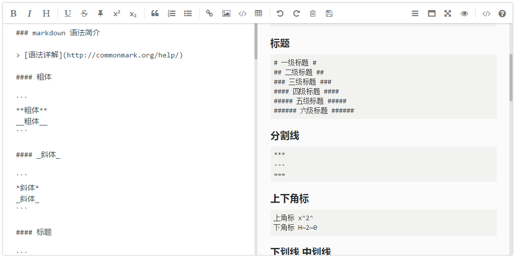Apply strikethrough formatting

[84, 14]
